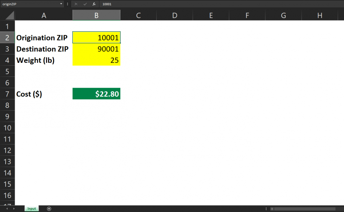344x212 pixels.
Task: Click the previous sheet navigation arrow
Action: click(x=8, y=208)
